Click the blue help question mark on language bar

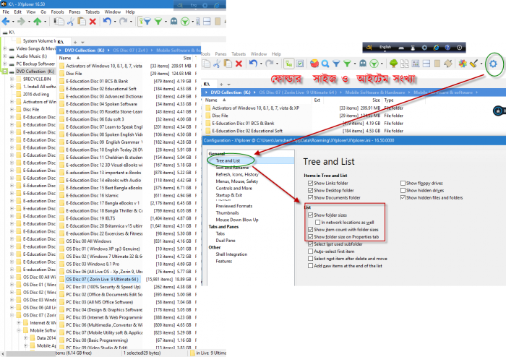pyautogui.click(x=447, y=48)
